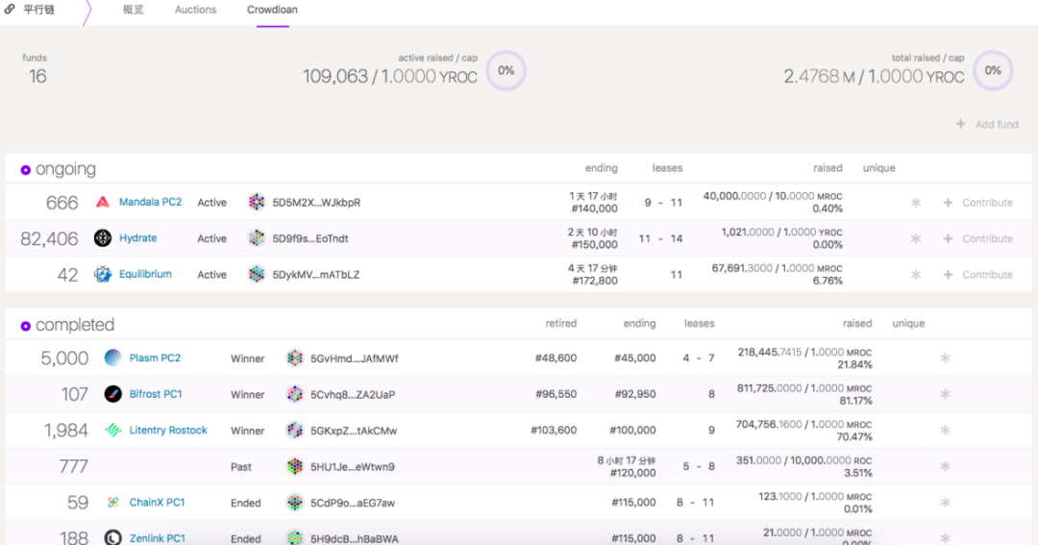Open the Bifrost PC1 link
This screenshot has width=1038, height=545.
pos(156,394)
